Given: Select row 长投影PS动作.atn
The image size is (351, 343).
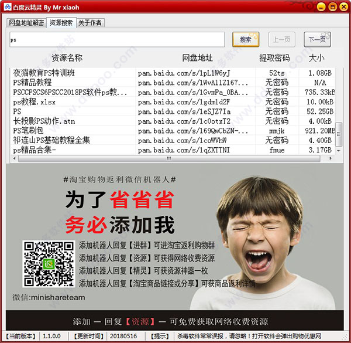Looking at the screenshot, I should [x=173, y=121].
